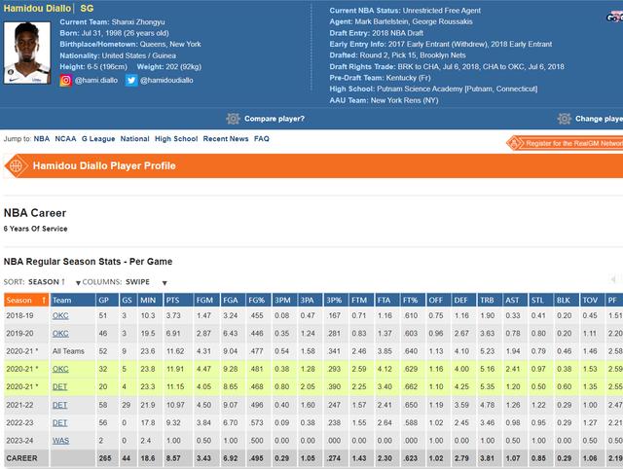623x469 pixels.
Task: Sort by Team column header
Action: tap(72, 301)
